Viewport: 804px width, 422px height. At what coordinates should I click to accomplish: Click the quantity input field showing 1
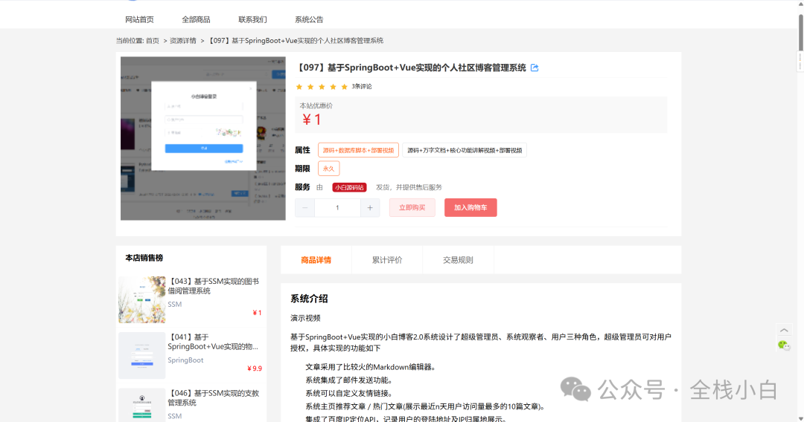click(x=337, y=208)
